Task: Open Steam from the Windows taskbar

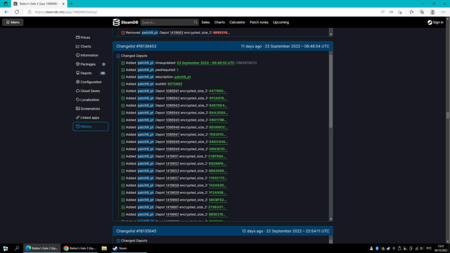Action: click(x=120, y=248)
